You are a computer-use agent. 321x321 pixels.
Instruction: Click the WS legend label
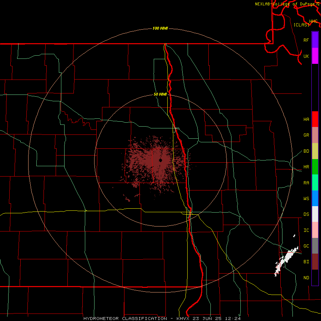coord(306,199)
